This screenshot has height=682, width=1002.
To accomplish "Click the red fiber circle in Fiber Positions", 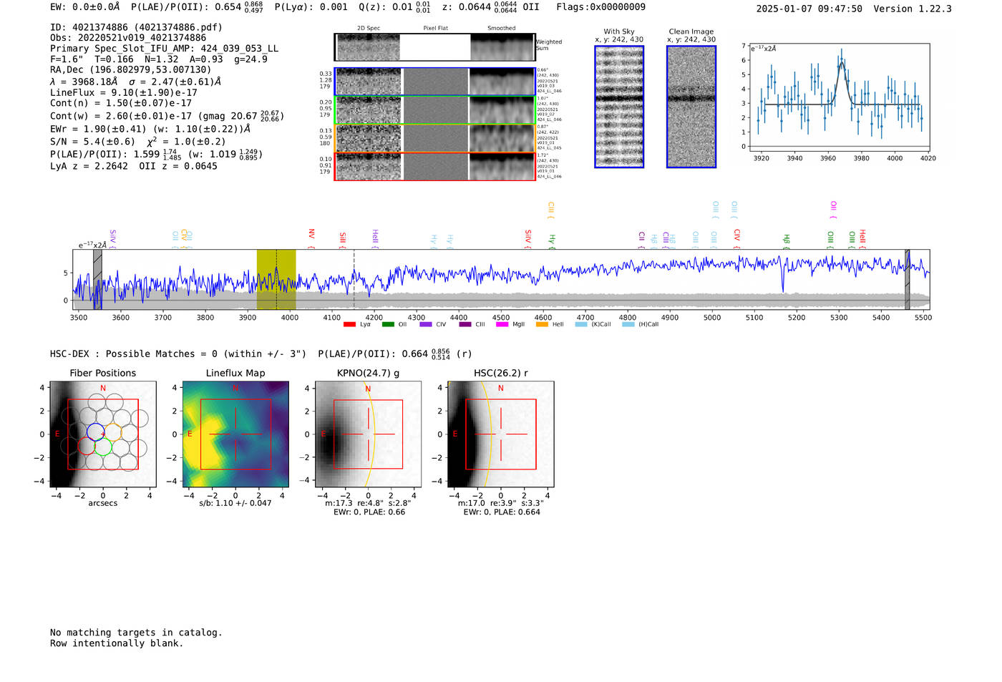I will [x=87, y=447].
